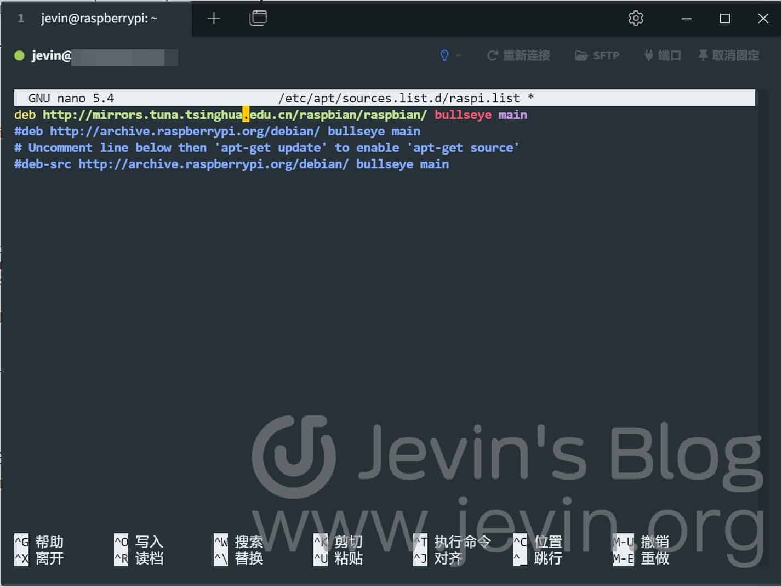This screenshot has width=782, height=587.
Task: Click the green connection status dot
Action: [x=19, y=55]
